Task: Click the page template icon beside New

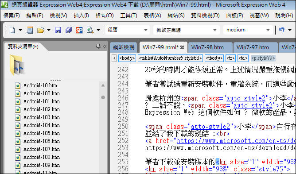Action: pos(30,30)
